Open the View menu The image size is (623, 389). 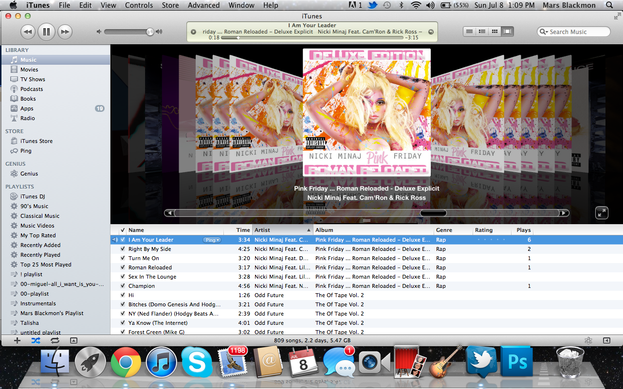pos(109,5)
